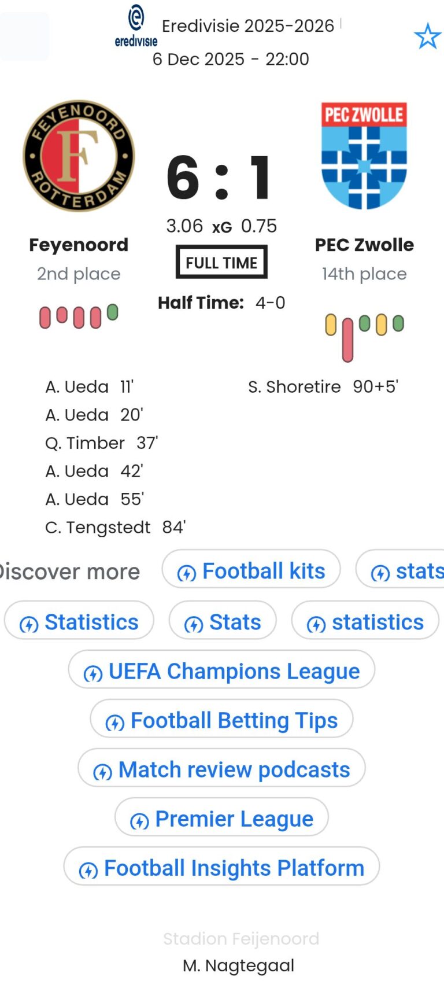Click lightning icon on Football Betting Tips chip
Screen dimensions: 444x984
click(x=114, y=722)
